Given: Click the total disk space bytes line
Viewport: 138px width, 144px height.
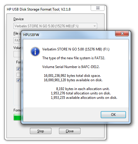Looking at the screenshot, I should click(x=72, y=76).
